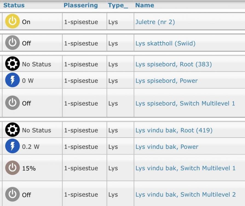Click the blue lightning icon showing 0.2 W

coord(12,146)
